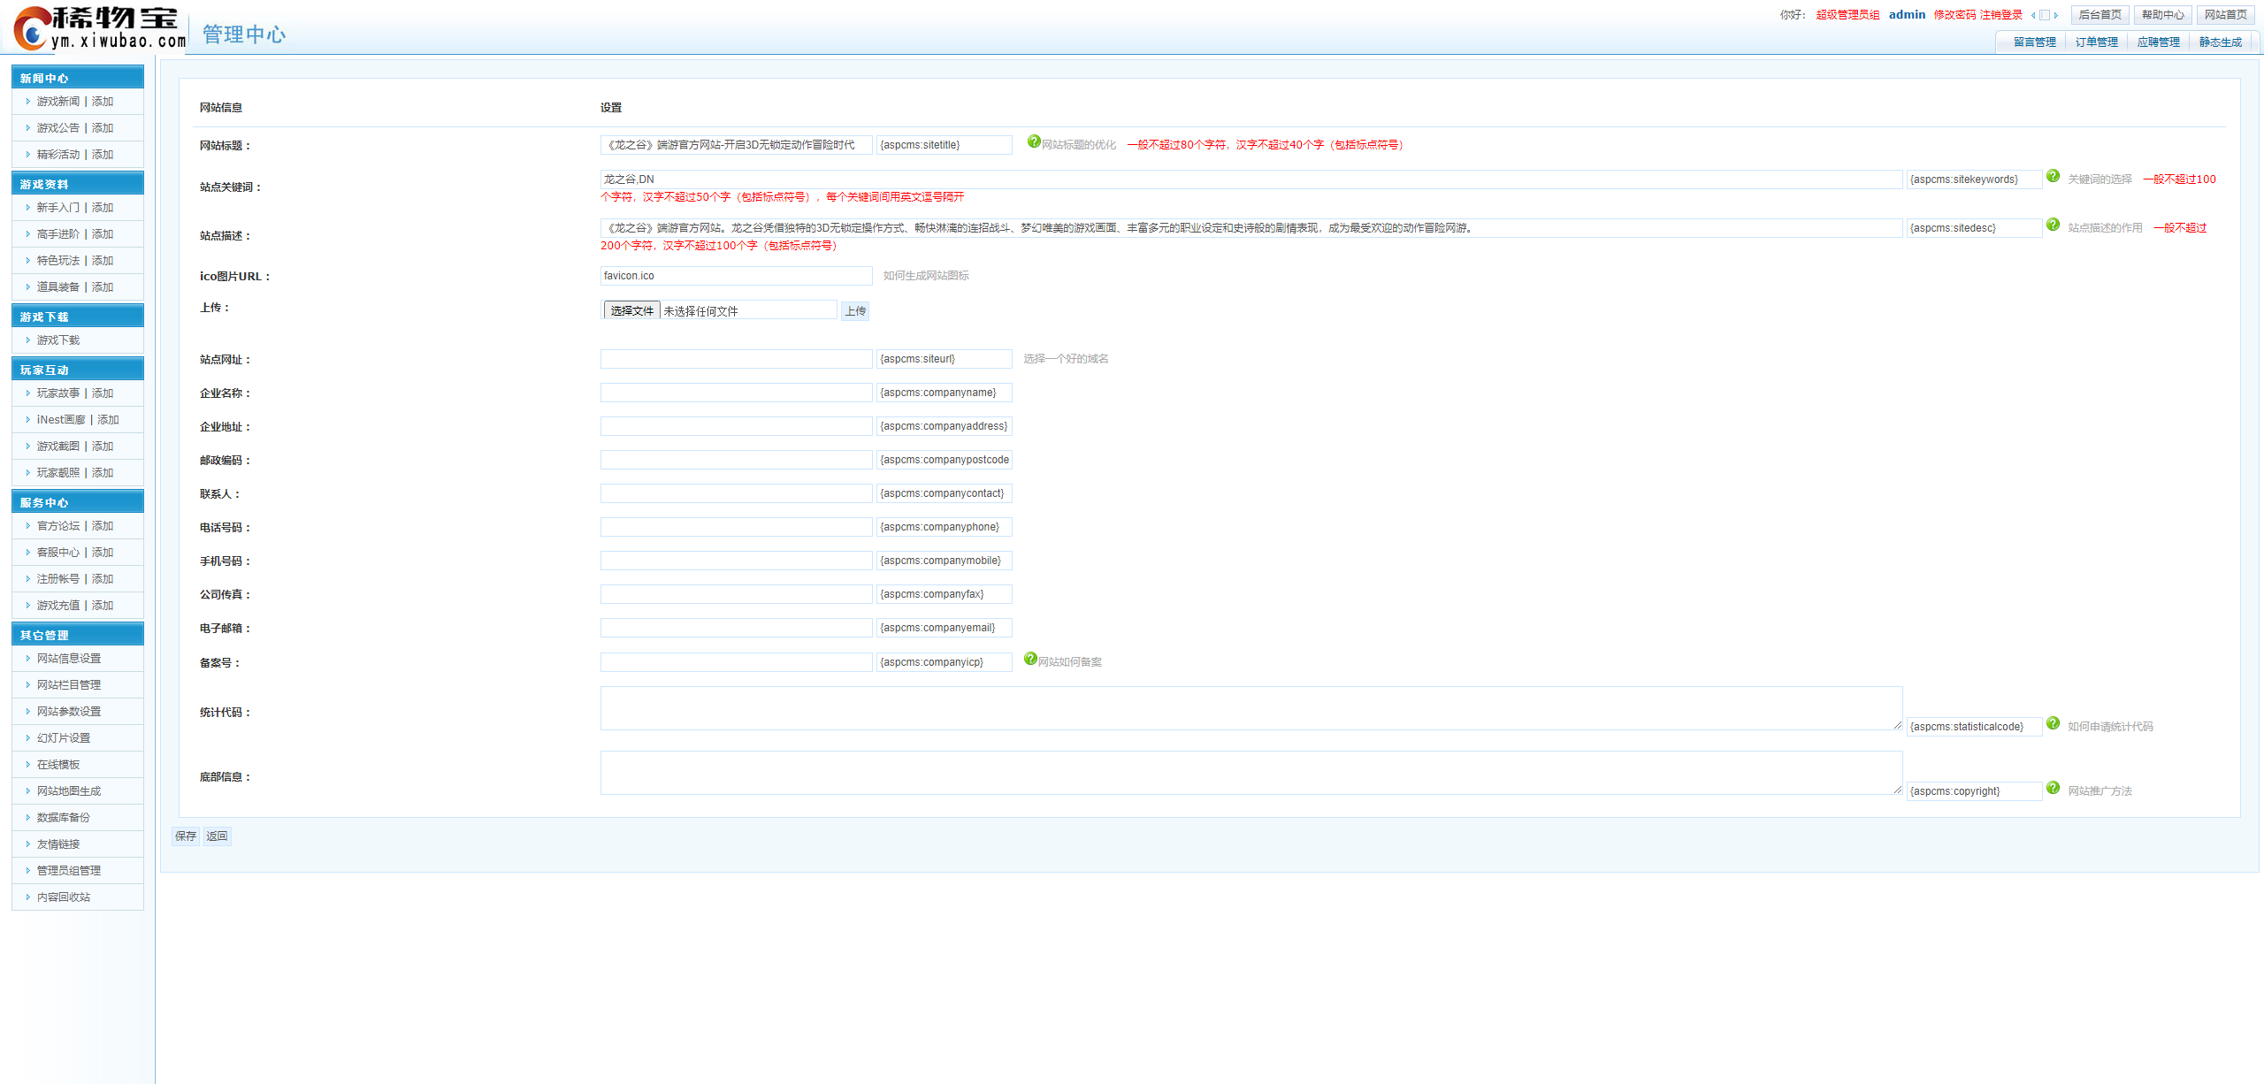Open 网站栏目管理 in the sidebar

pos(69,685)
